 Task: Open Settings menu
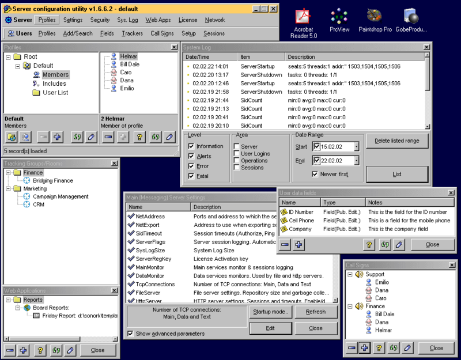[x=73, y=20]
